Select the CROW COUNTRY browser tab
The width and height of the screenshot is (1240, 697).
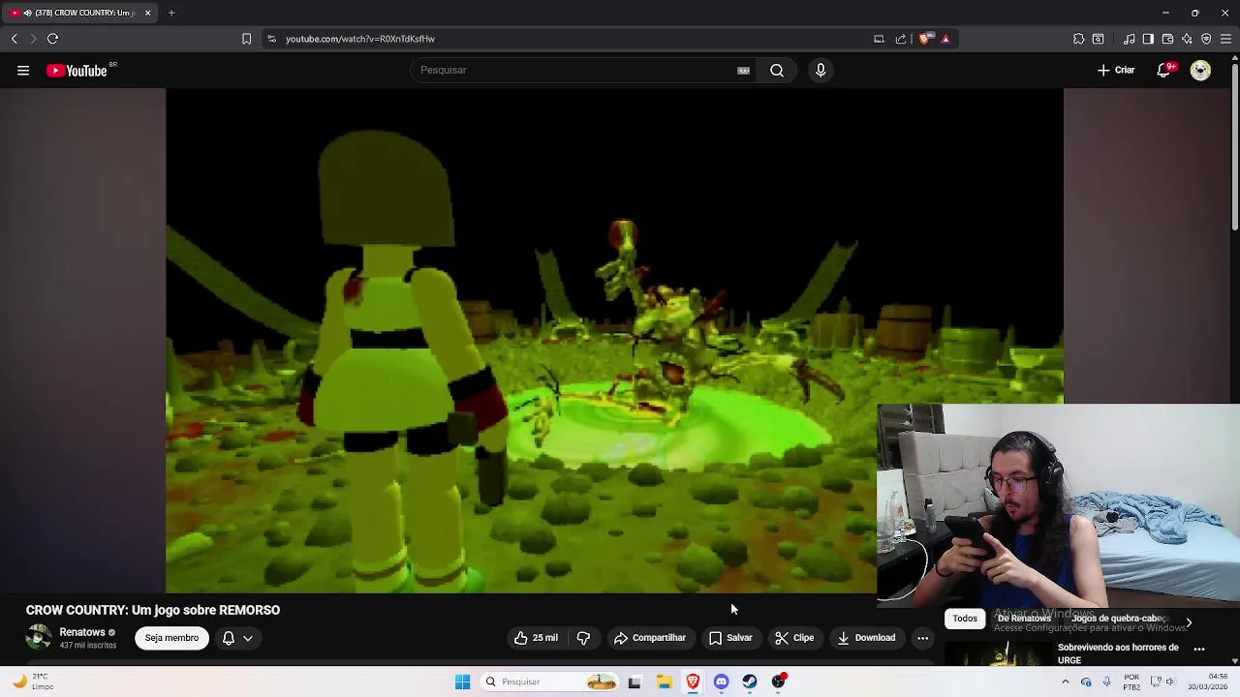(x=79, y=13)
